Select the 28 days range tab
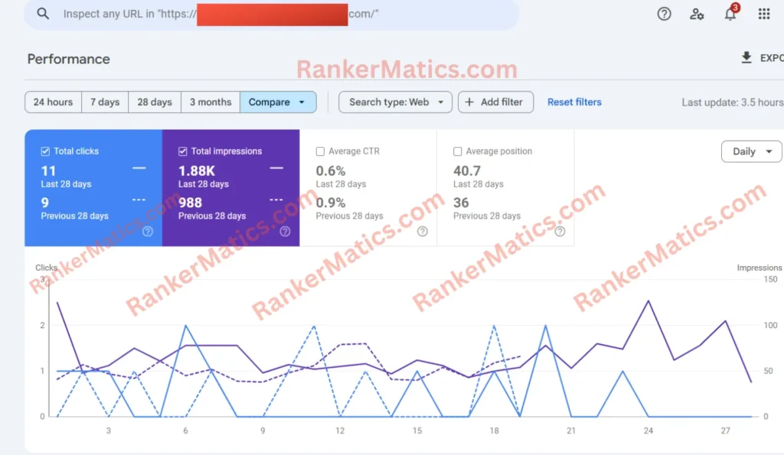This screenshot has width=784, height=455. [x=155, y=102]
